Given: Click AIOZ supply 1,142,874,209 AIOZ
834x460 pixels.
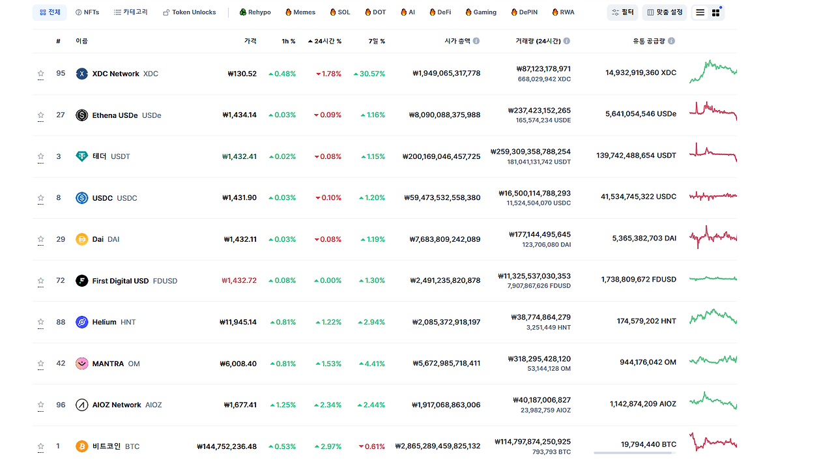Looking at the screenshot, I should (x=643, y=404).
